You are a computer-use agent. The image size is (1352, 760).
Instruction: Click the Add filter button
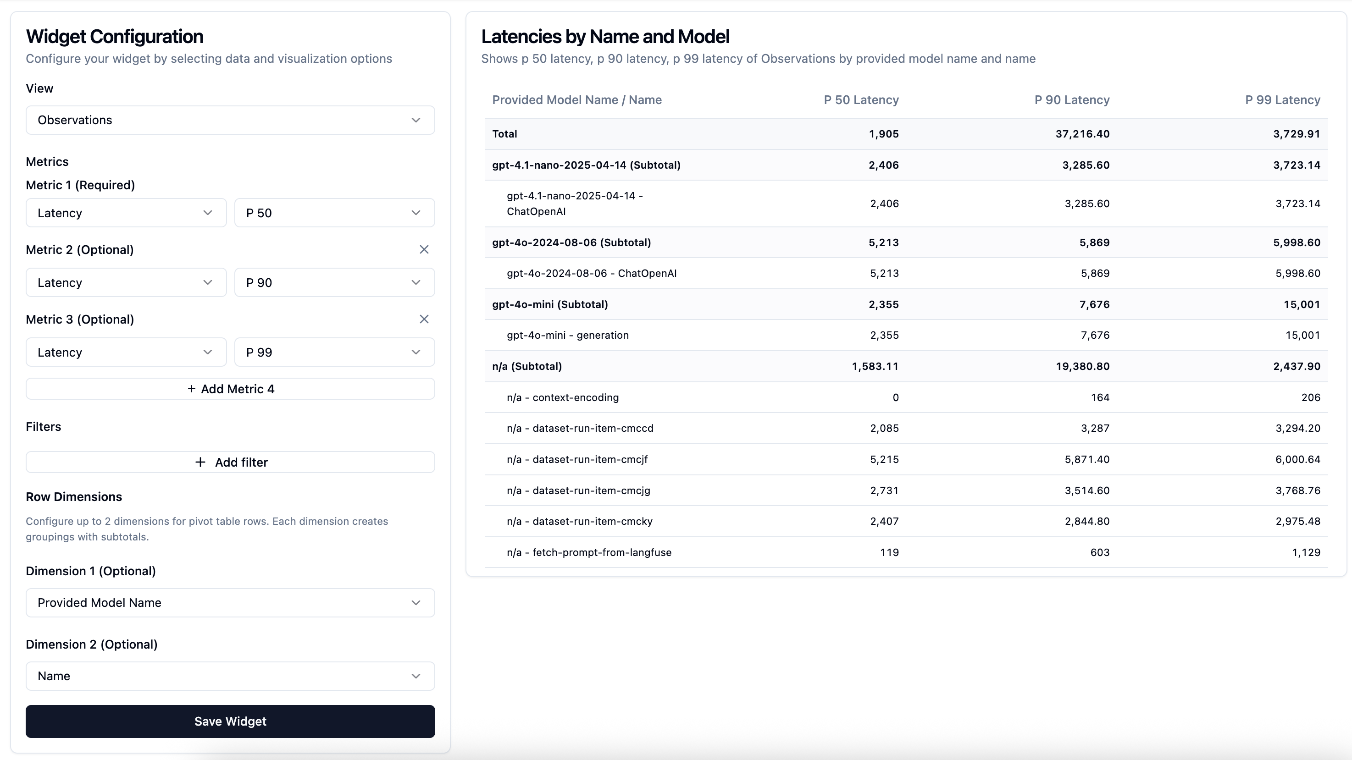[x=230, y=462]
